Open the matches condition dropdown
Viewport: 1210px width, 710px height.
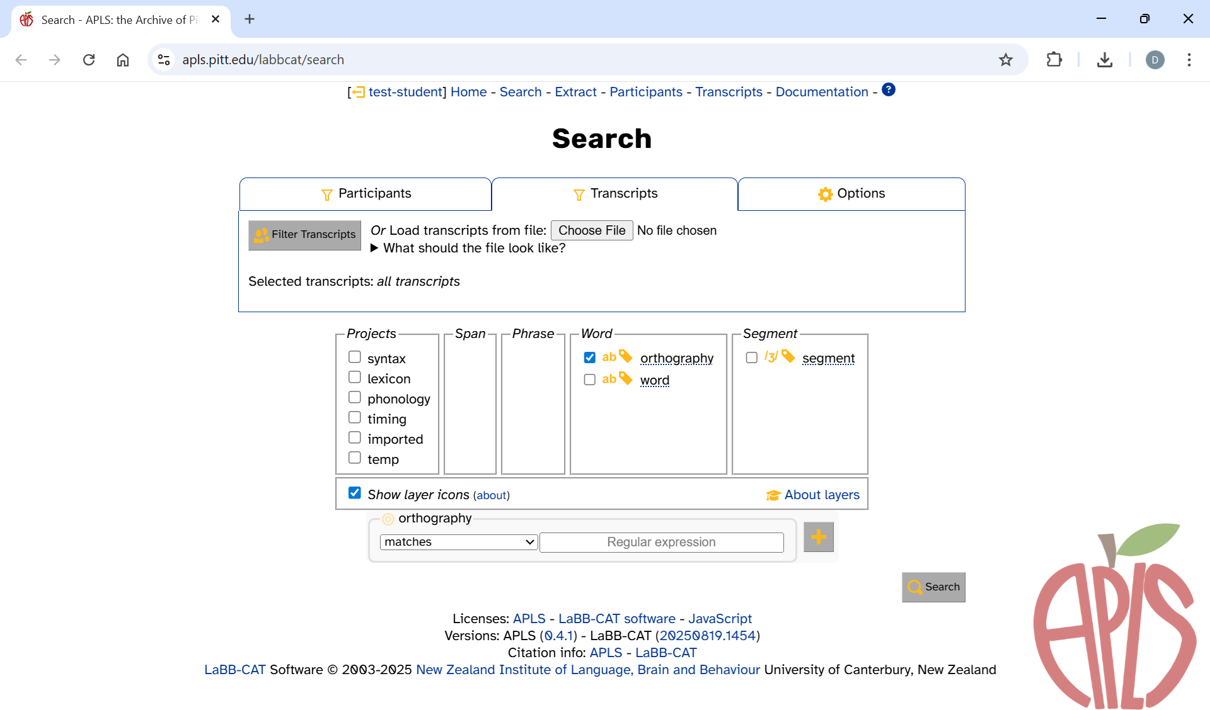(458, 542)
